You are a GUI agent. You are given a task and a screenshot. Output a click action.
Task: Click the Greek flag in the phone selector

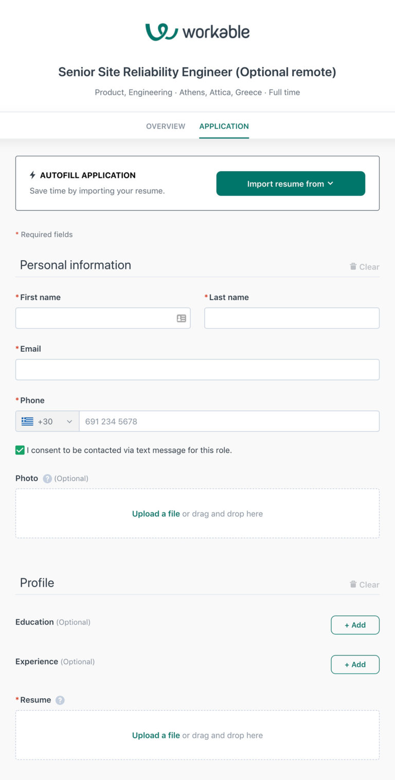(27, 421)
